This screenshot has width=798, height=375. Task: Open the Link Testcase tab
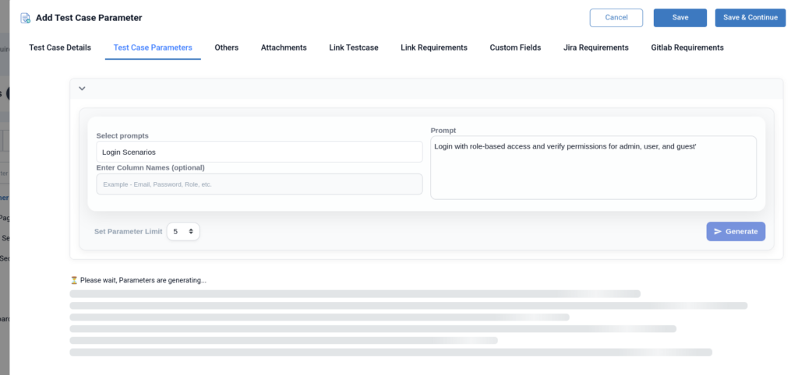(353, 47)
